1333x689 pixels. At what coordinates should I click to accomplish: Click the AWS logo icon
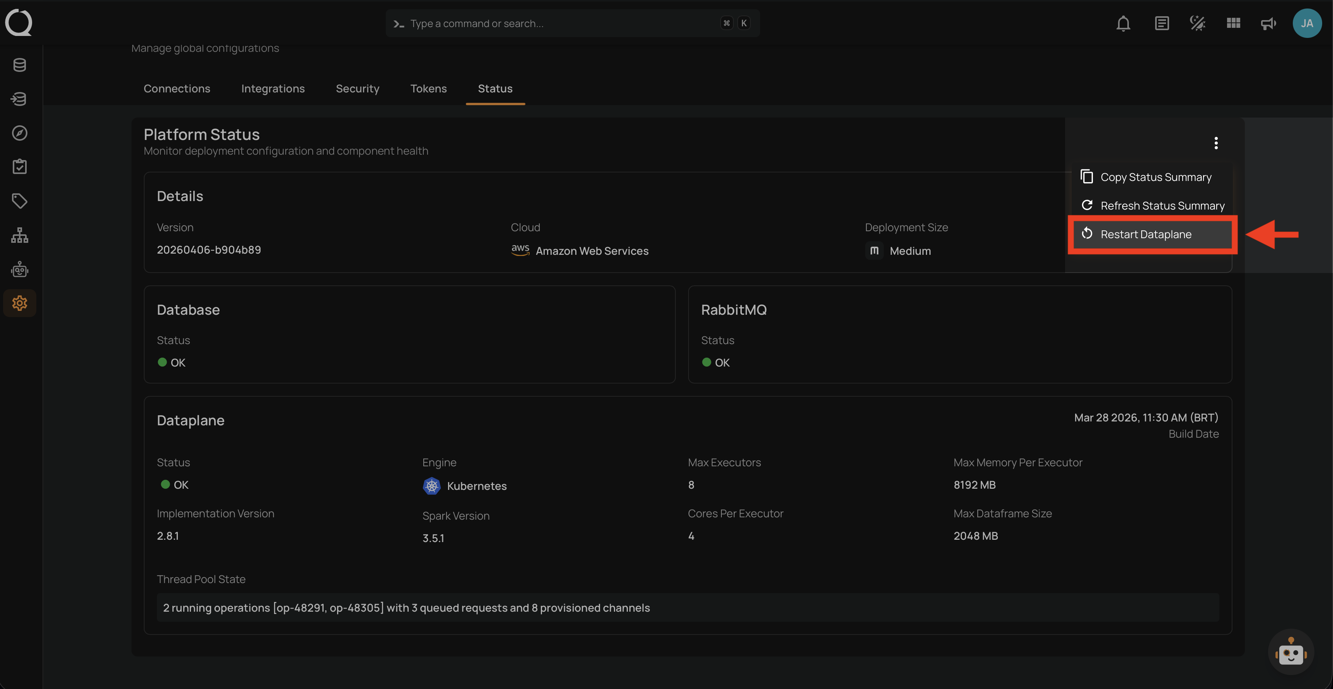pyautogui.click(x=520, y=250)
